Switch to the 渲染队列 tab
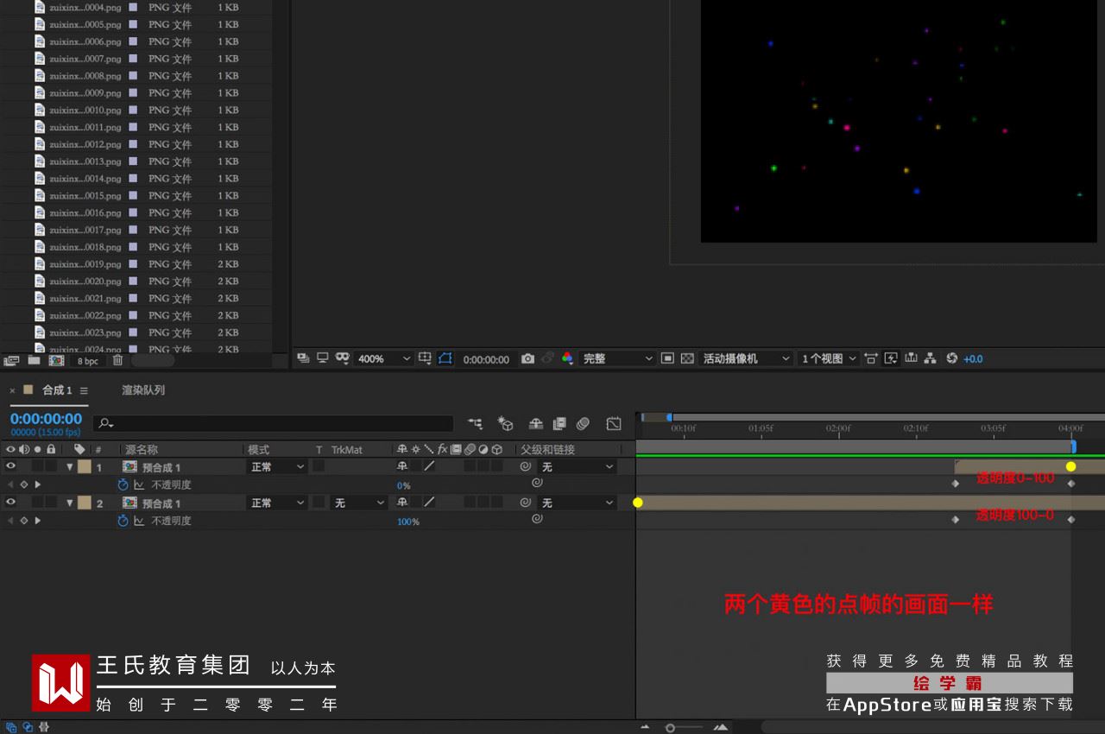This screenshot has height=734, width=1105. point(142,390)
